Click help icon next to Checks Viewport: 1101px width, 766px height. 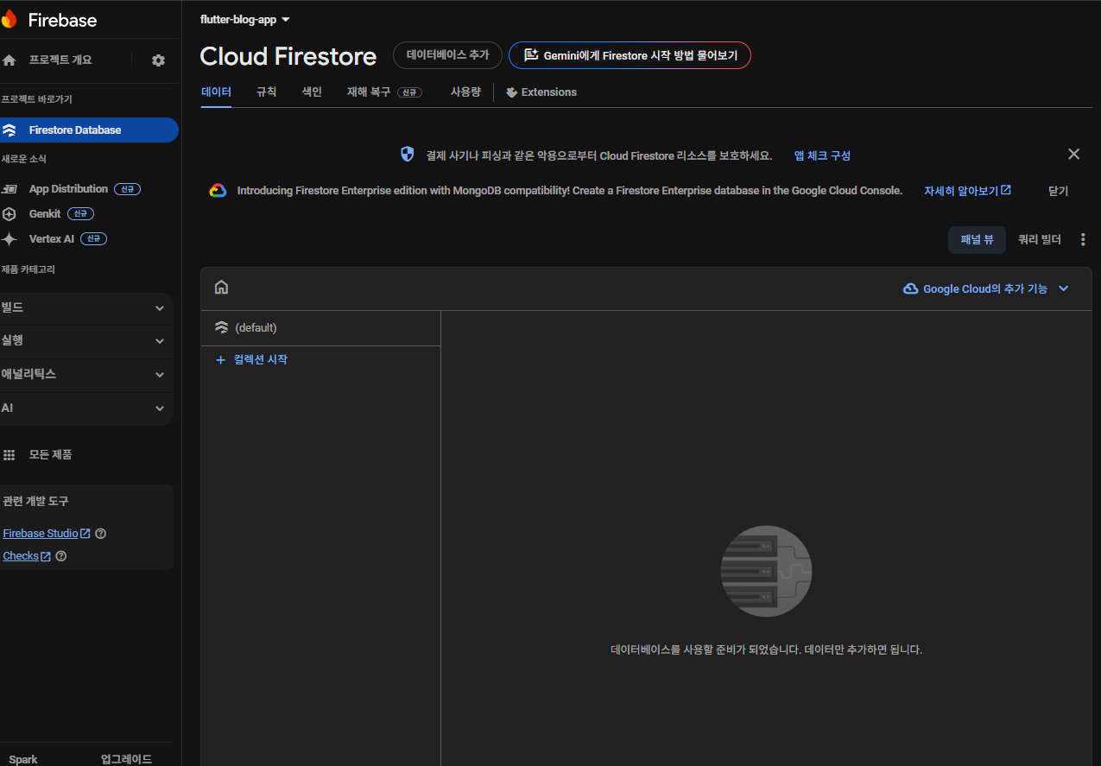(x=61, y=556)
